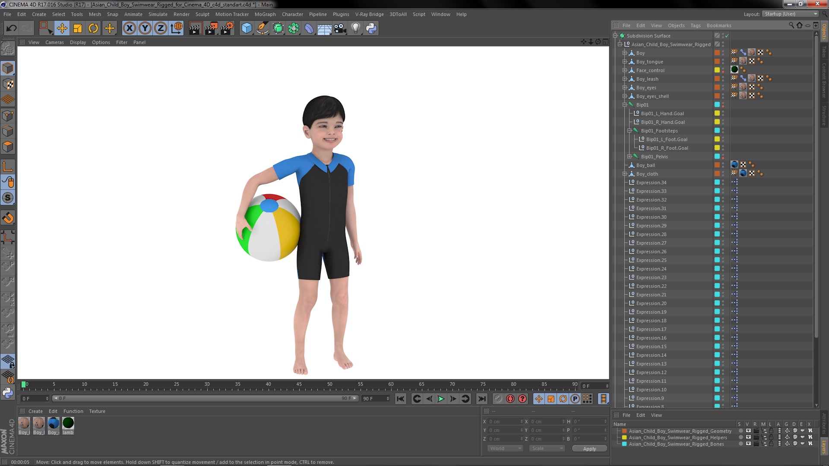
Task: Add a Cube primitive object
Action: click(247, 28)
